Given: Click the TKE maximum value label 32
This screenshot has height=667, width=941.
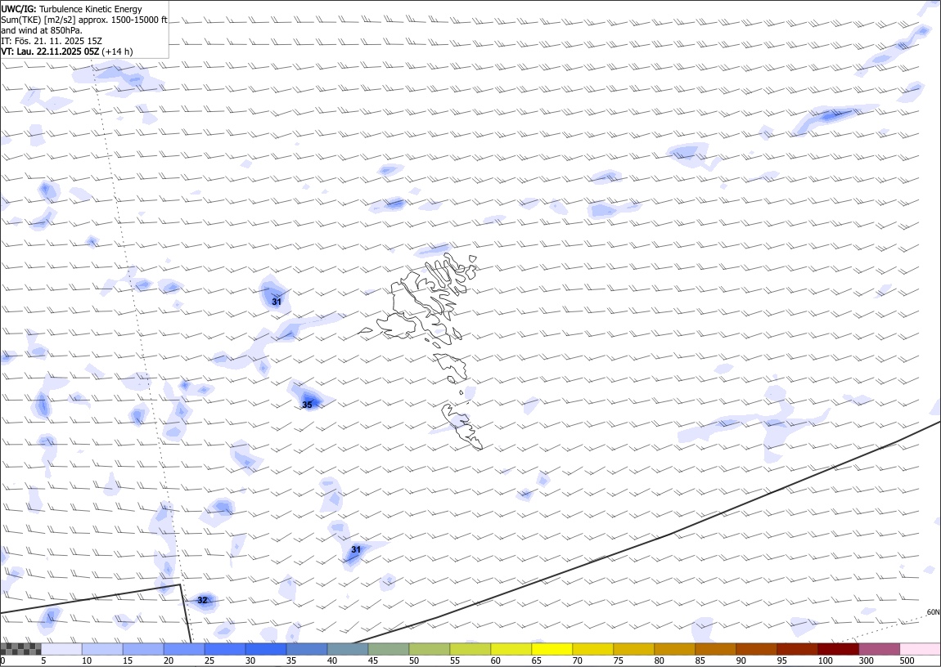Looking at the screenshot, I should point(202,601).
